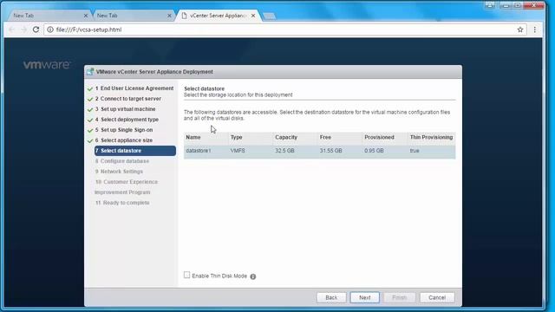
Task: Enable Thin Disk Mode checkbox
Action: click(x=186, y=275)
